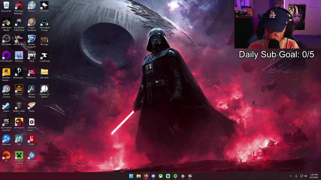321x180 pixels.
Task: Select the TeamSpeak Overlay icon
Action: tap(44, 25)
